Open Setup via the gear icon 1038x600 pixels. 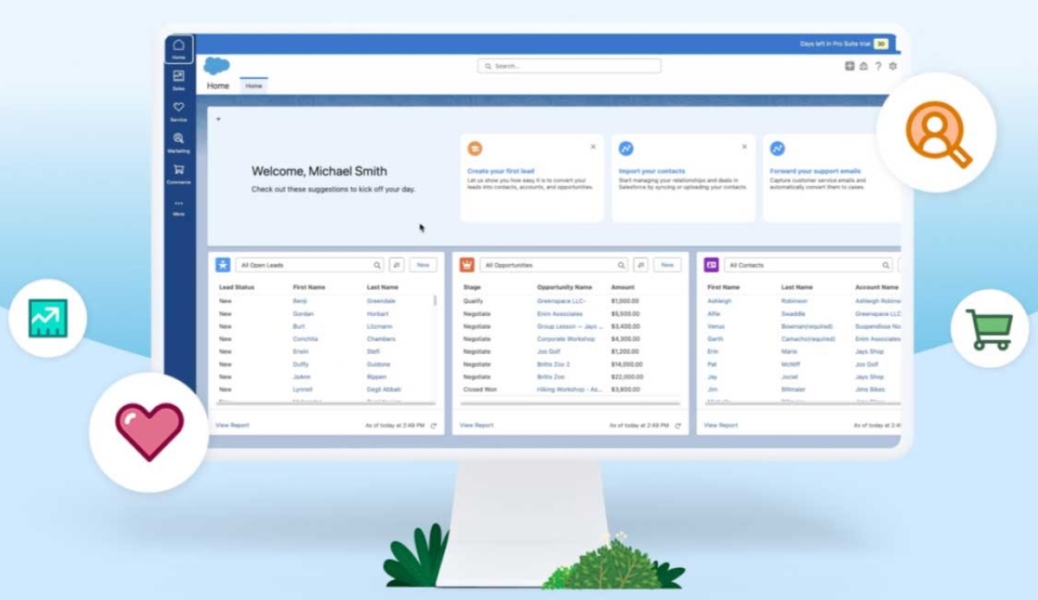coord(893,66)
